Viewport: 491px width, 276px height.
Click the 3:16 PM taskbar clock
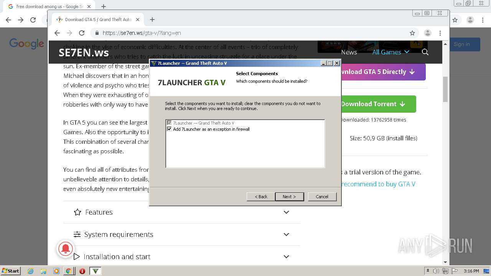471,271
